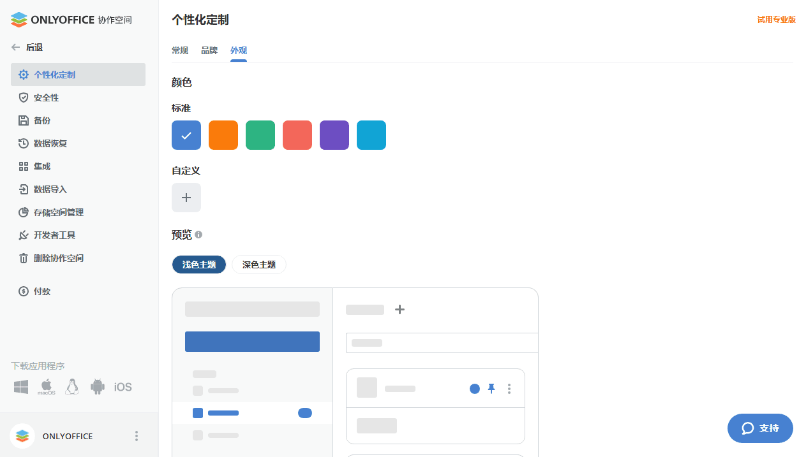
Task: Switch to the 品牌 tab
Action: [x=209, y=50]
